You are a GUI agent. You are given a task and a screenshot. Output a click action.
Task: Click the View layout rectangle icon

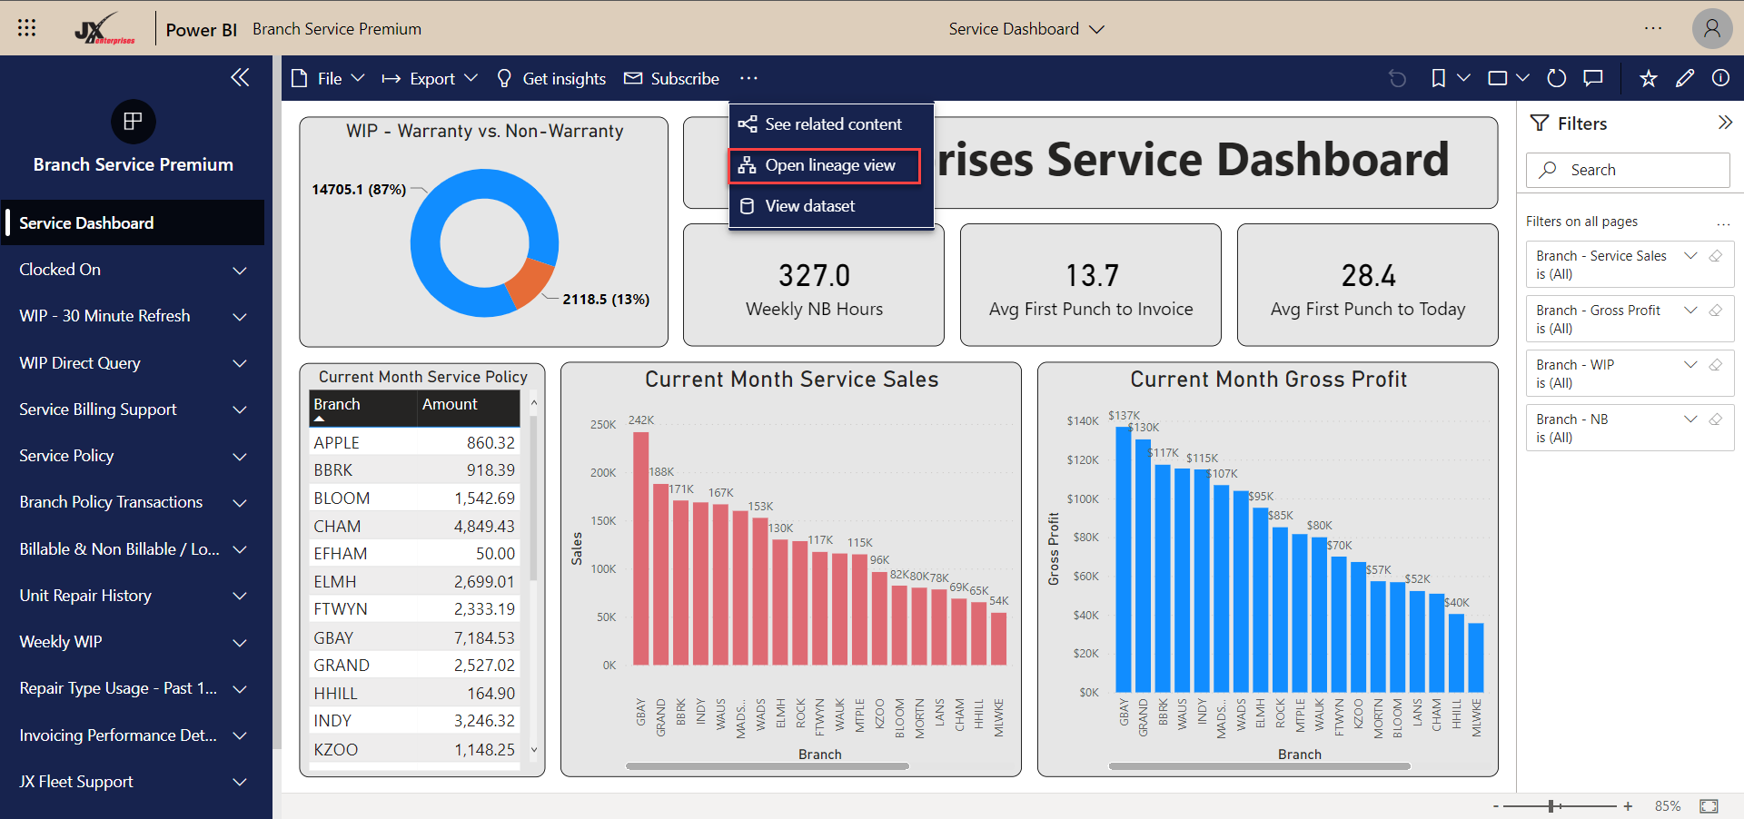pyautogui.click(x=1498, y=79)
